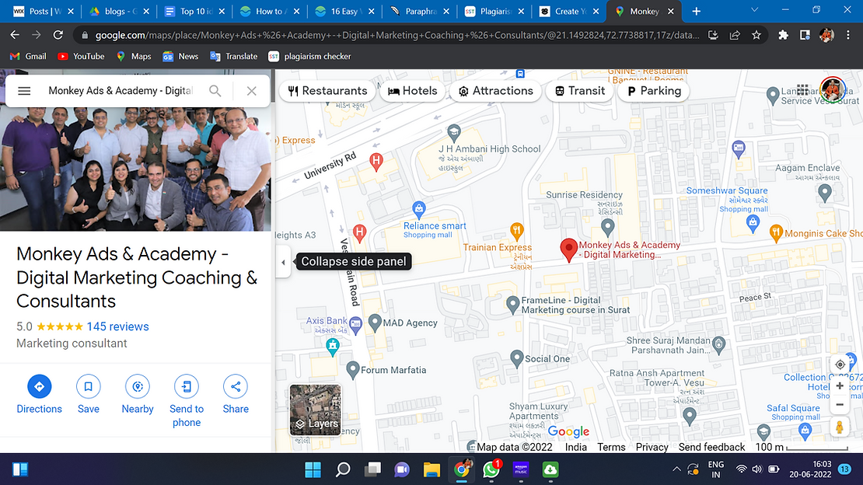This screenshot has width=863, height=485.
Task: Show your location on the map
Action: coord(840,365)
